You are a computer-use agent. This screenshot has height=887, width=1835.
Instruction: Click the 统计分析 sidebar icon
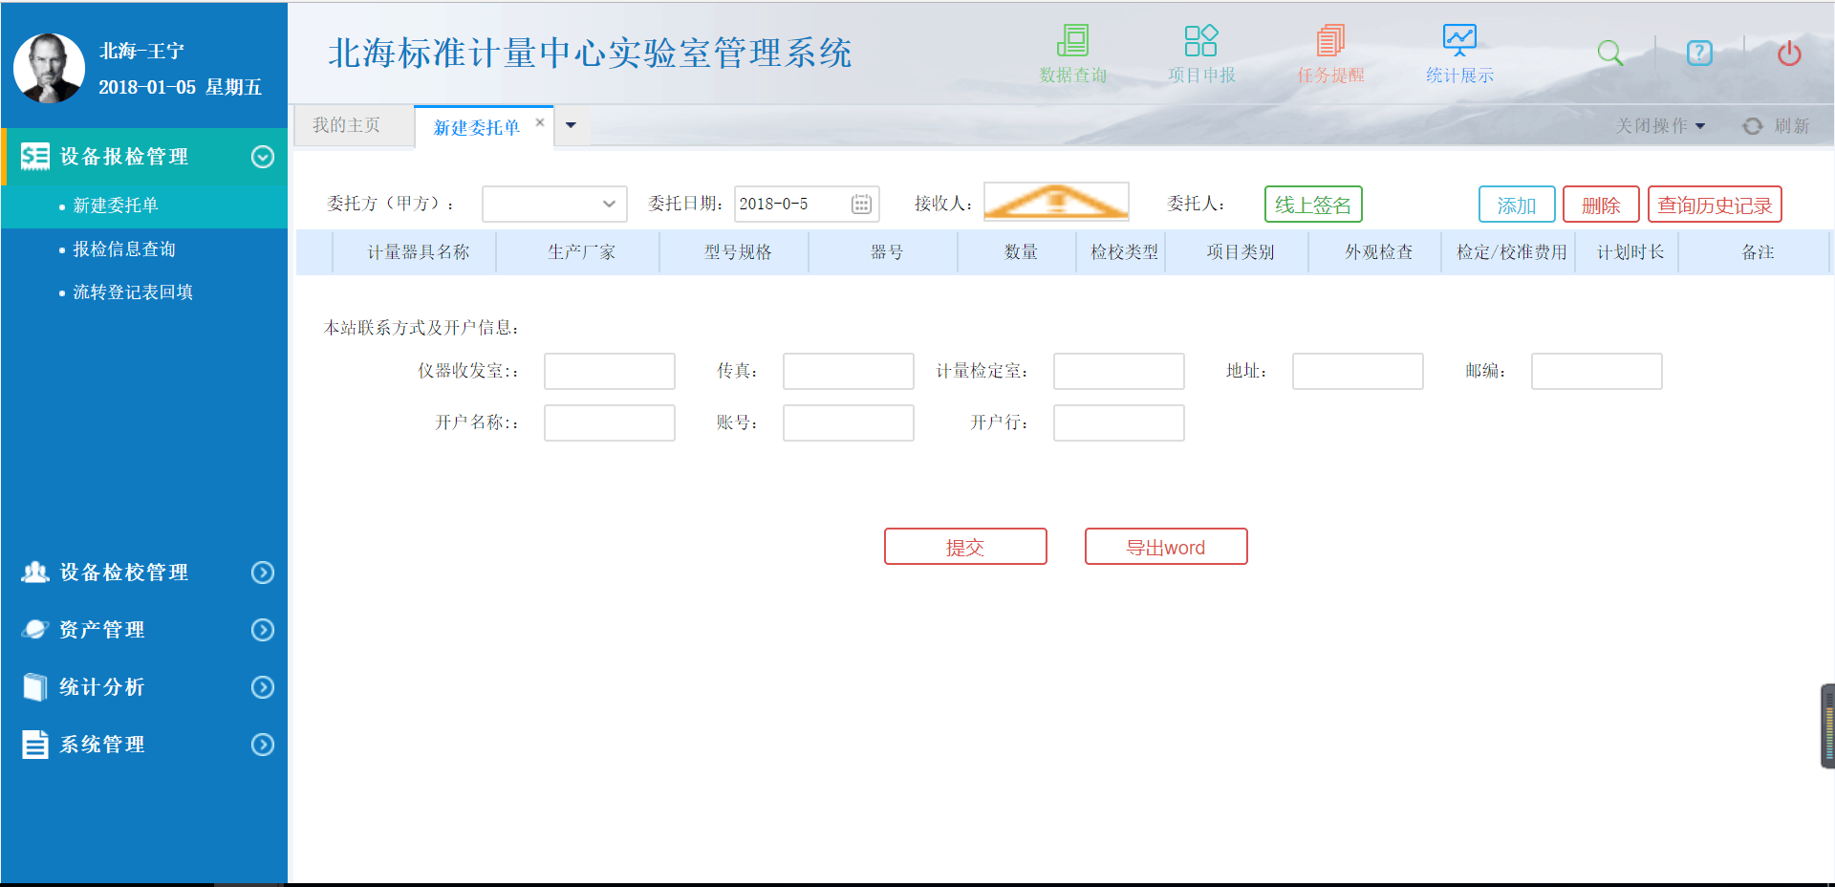tap(35, 687)
